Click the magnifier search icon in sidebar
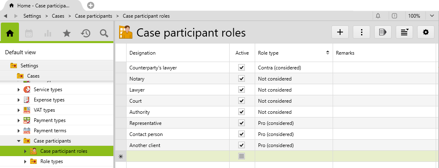Image resolution: width=439 pixels, height=168 pixels. [x=104, y=33]
